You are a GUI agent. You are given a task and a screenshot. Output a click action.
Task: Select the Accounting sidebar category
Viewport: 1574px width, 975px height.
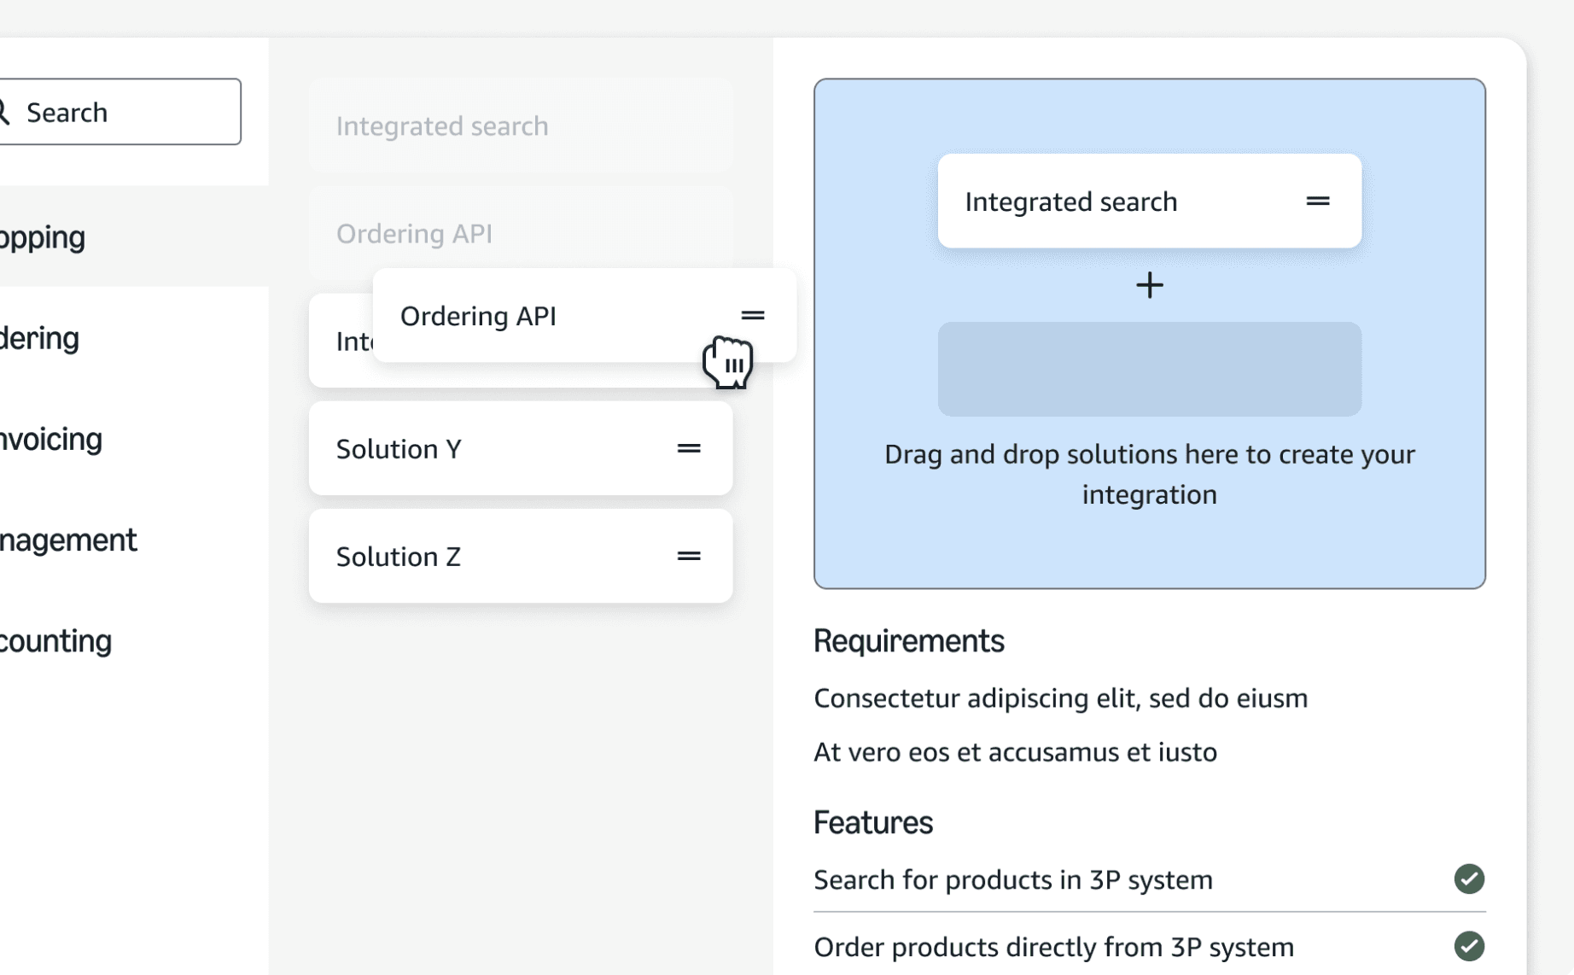pyautogui.click(x=56, y=640)
